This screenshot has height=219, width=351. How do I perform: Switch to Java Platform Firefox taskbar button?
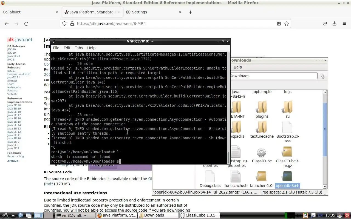(117, 215)
